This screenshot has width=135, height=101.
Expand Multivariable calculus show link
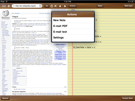click(64, 58)
